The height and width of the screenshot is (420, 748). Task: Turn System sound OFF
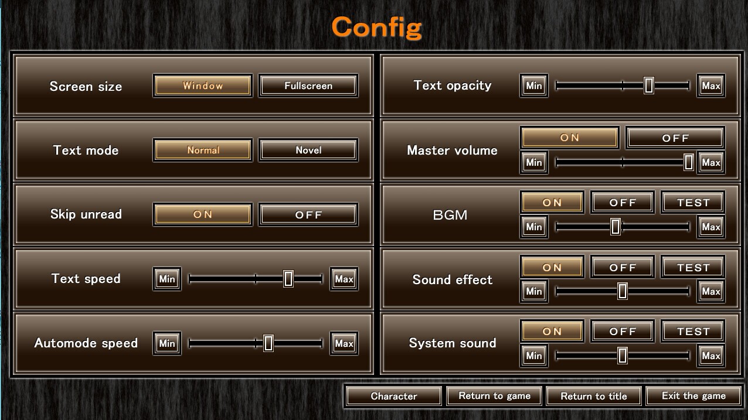pyautogui.click(x=623, y=332)
